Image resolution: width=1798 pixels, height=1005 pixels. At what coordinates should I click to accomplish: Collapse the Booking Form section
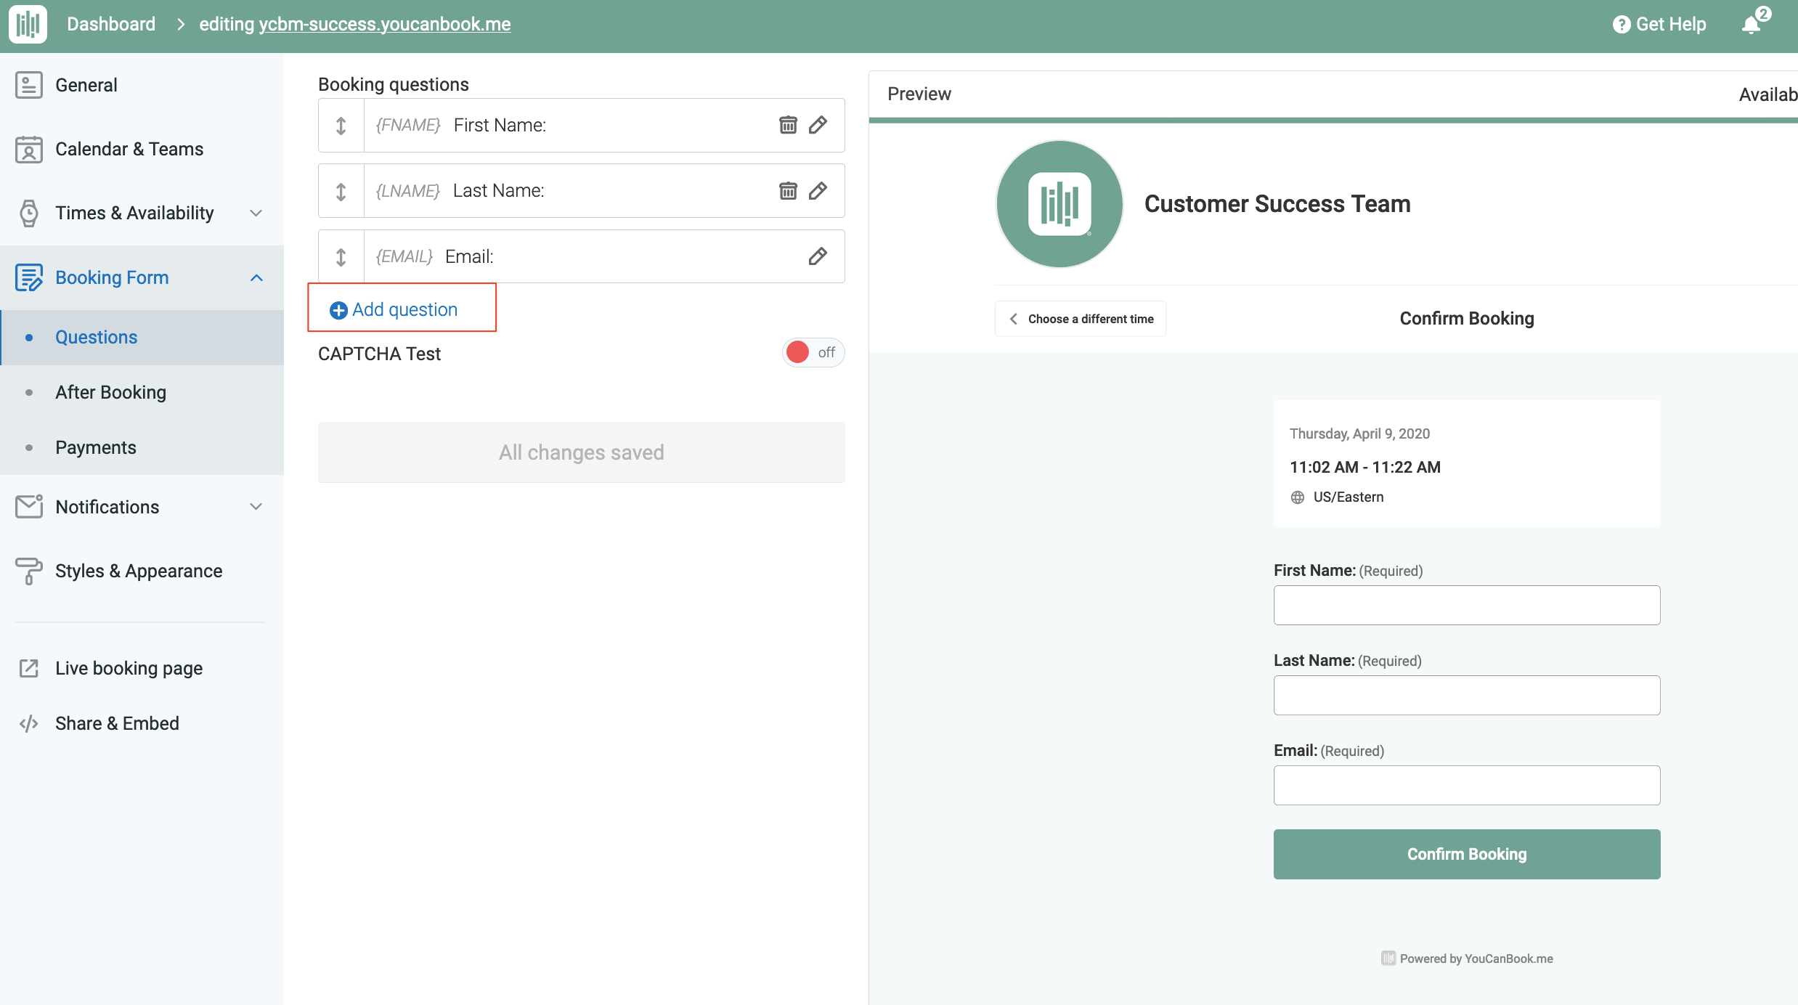[x=256, y=277]
